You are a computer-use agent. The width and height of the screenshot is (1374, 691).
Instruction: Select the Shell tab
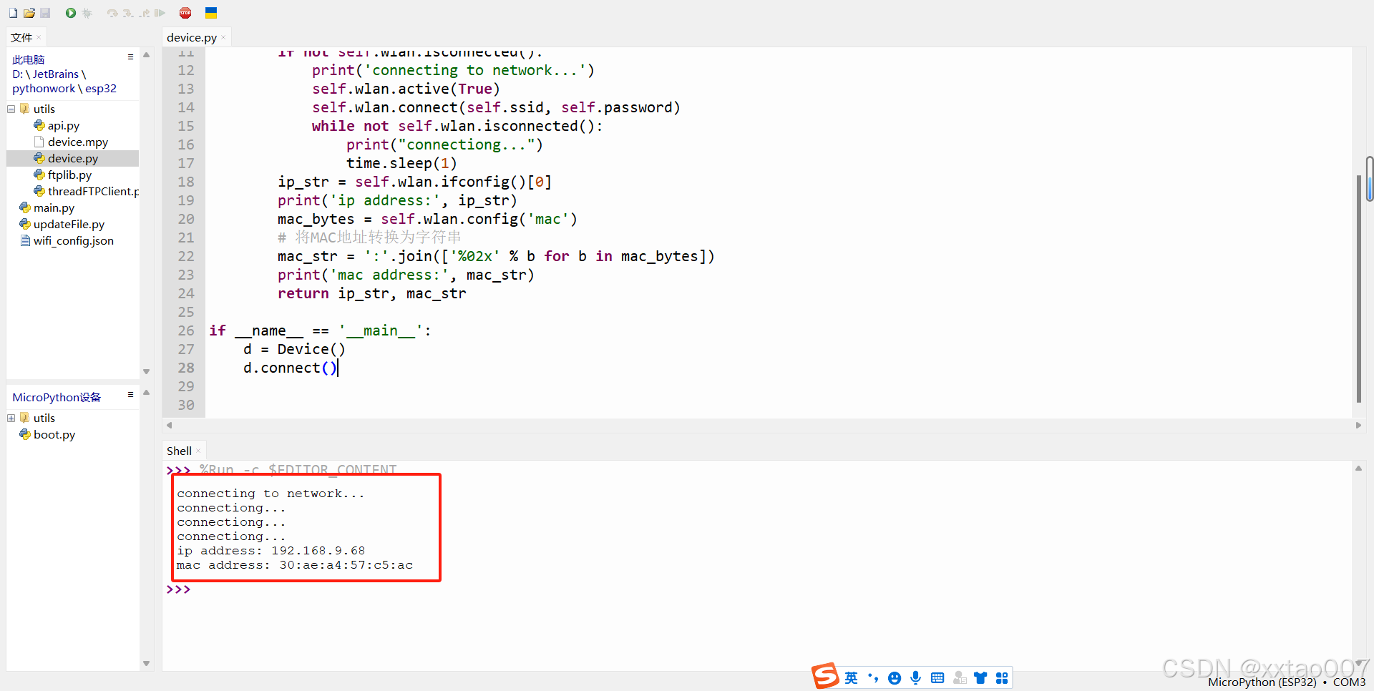click(x=178, y=451)
